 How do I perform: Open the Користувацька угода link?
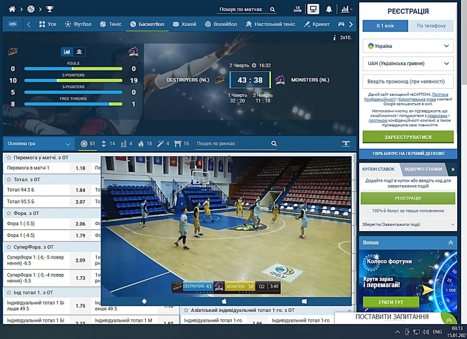[417, 99]
